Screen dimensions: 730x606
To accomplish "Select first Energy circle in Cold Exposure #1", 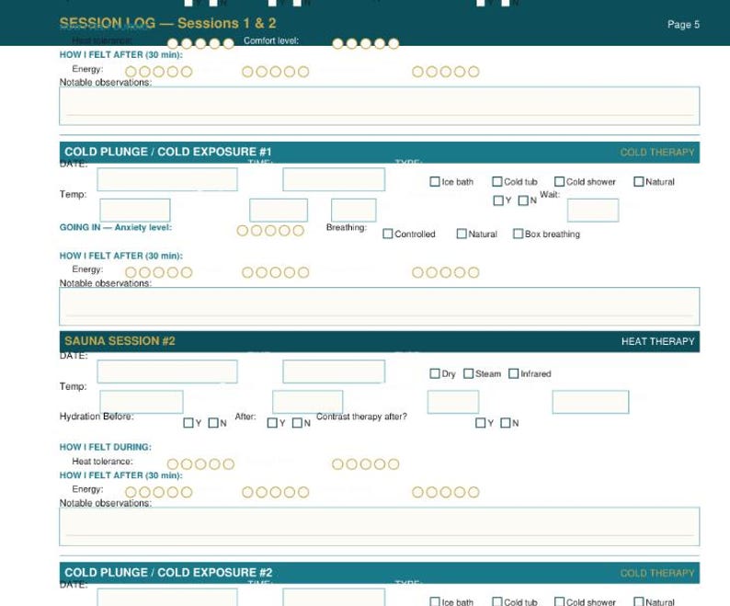I will 131,272.
